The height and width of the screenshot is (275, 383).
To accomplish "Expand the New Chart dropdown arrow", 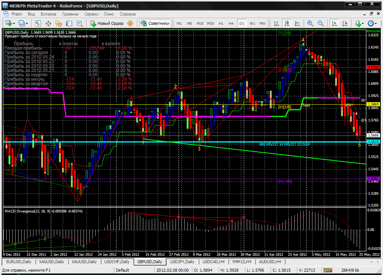I will [x=14, y=24].
